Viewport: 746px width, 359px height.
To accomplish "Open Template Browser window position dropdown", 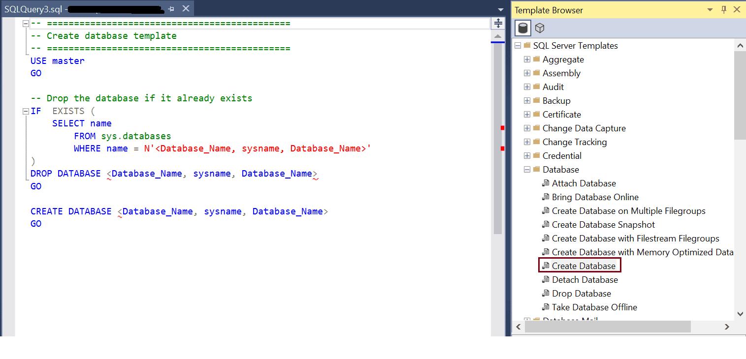I will pyautogui.click(x=710, y=10).
